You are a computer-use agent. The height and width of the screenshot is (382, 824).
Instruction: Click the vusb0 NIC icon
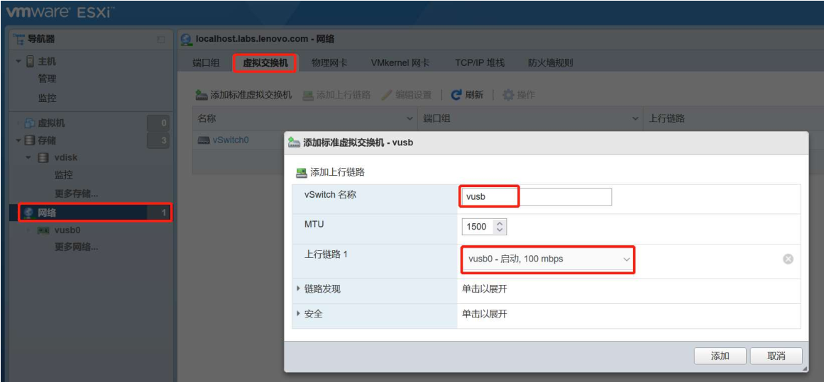coord(43,230)
